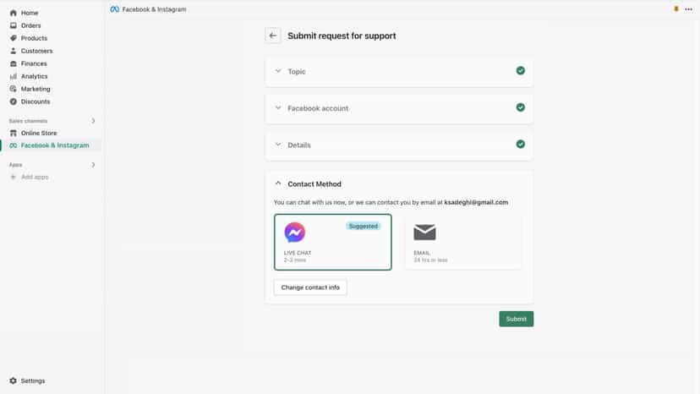Expand Sales channels chevron

[93, 121]
